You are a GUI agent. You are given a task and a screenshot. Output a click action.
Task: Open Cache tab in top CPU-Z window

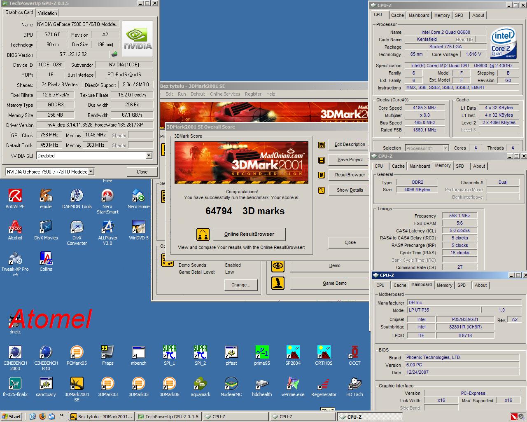397,15
